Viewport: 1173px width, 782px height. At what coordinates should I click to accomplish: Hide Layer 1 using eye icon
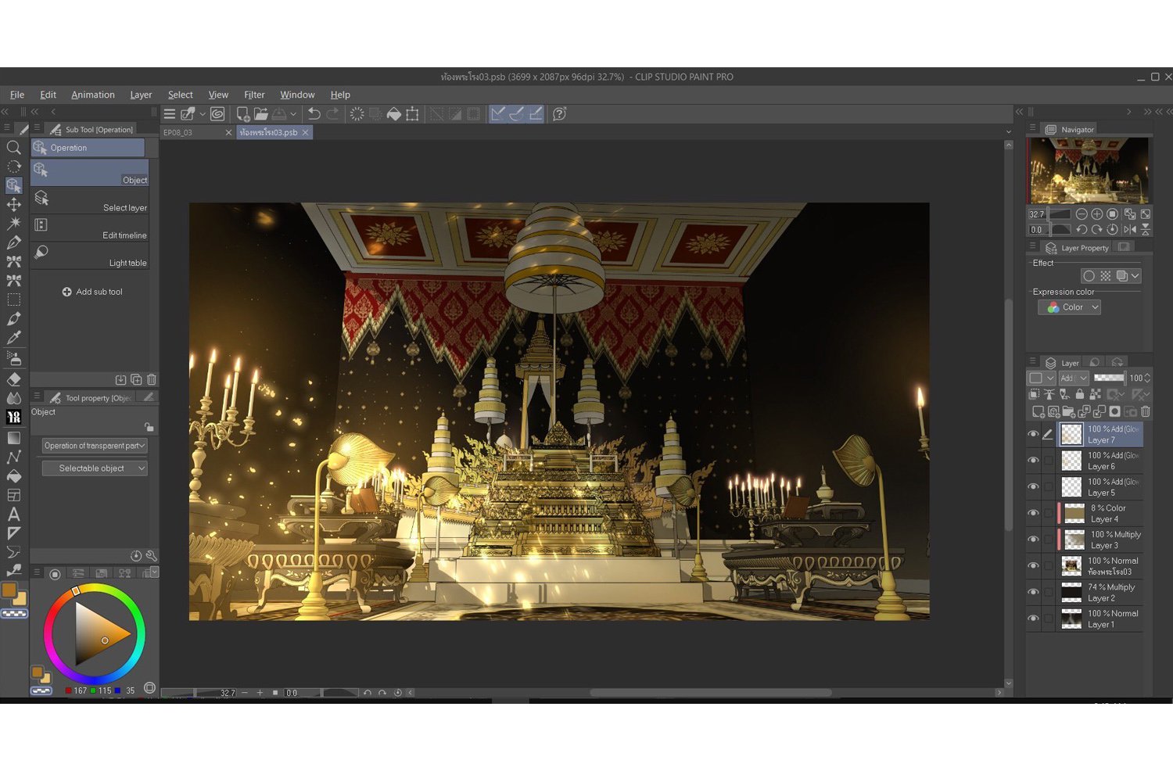coord(1033,619)
